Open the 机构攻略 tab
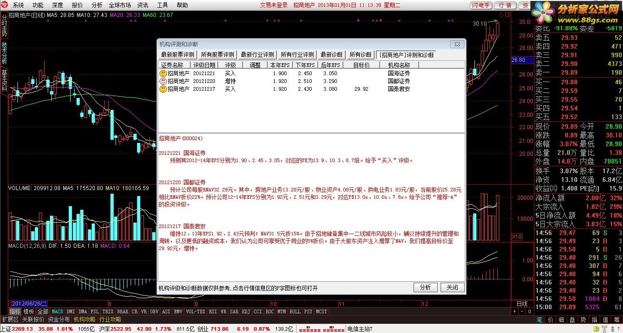This screenshot has height=333, width=623. tap(84, 319)
